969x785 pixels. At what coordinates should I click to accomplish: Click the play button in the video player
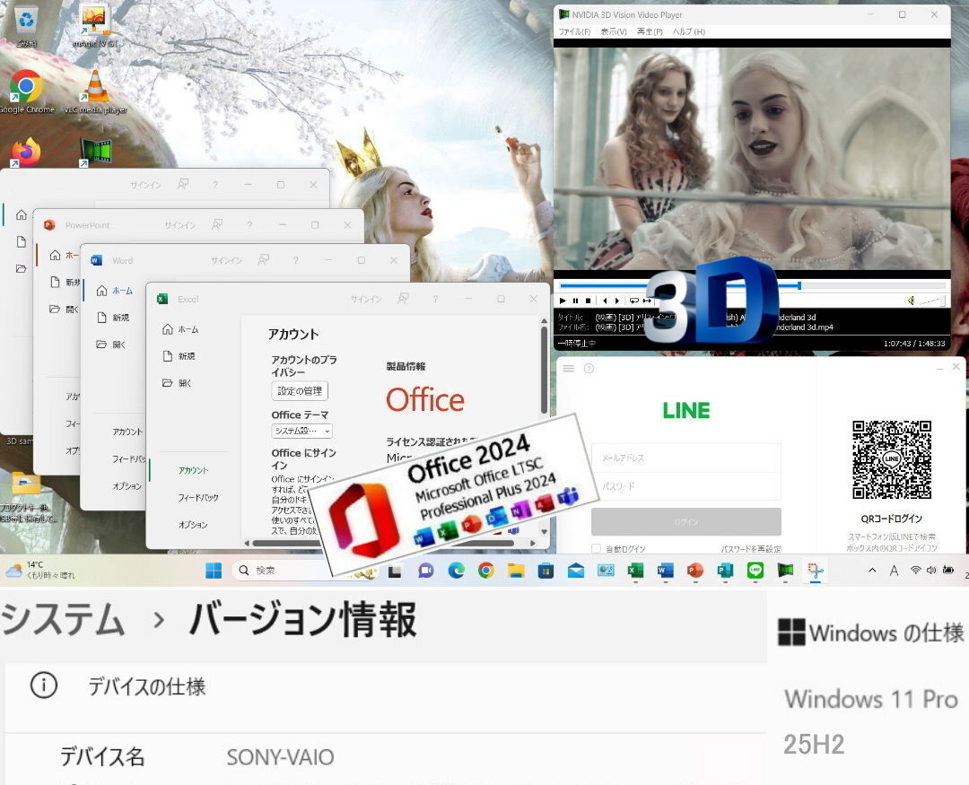(563, 301)
